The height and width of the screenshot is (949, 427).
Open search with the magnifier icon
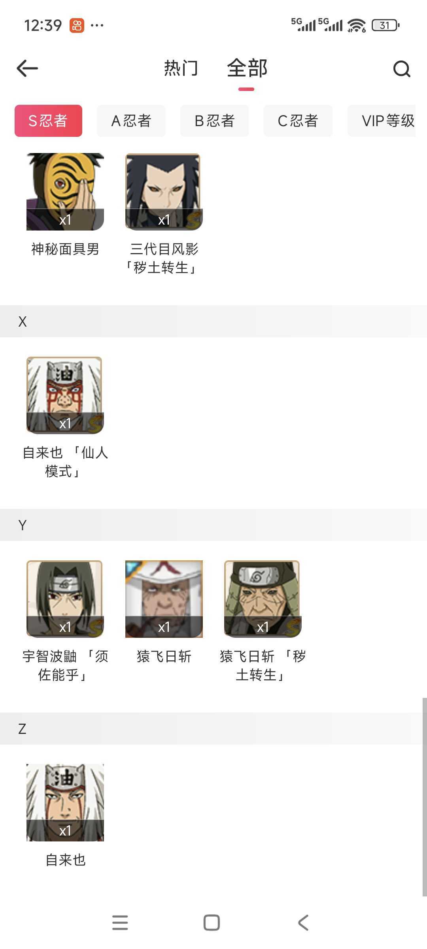pyautogui.click(x=402, y=69)
